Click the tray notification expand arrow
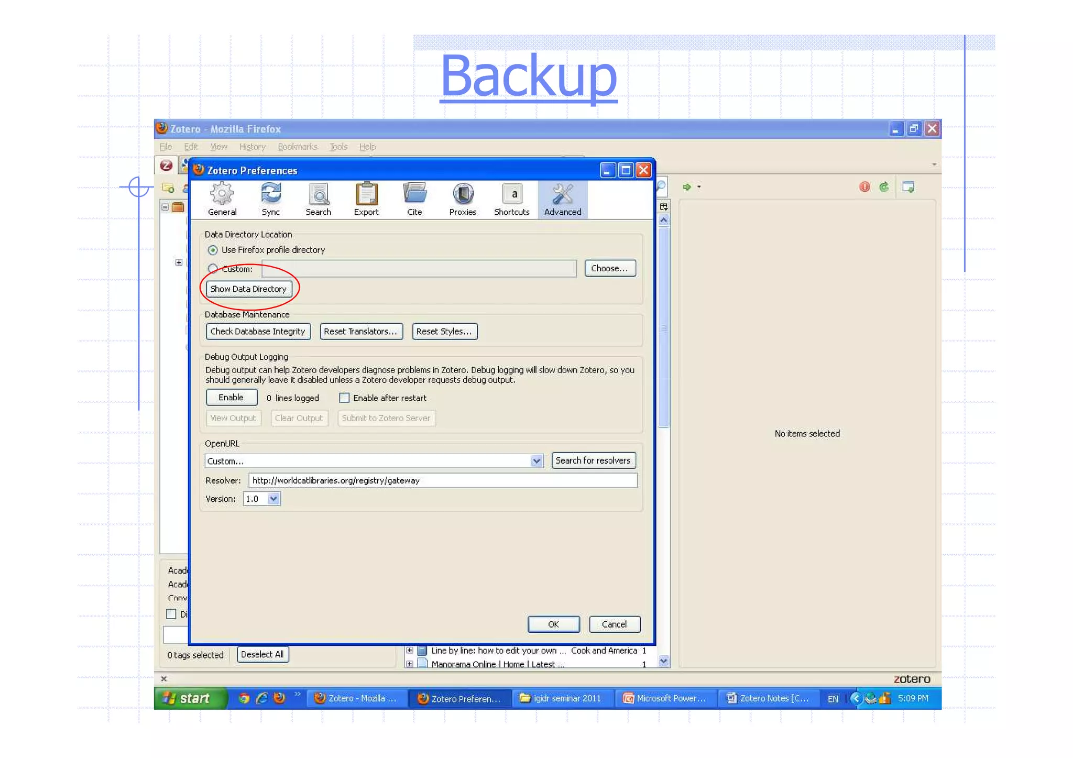 pos(855,698)
